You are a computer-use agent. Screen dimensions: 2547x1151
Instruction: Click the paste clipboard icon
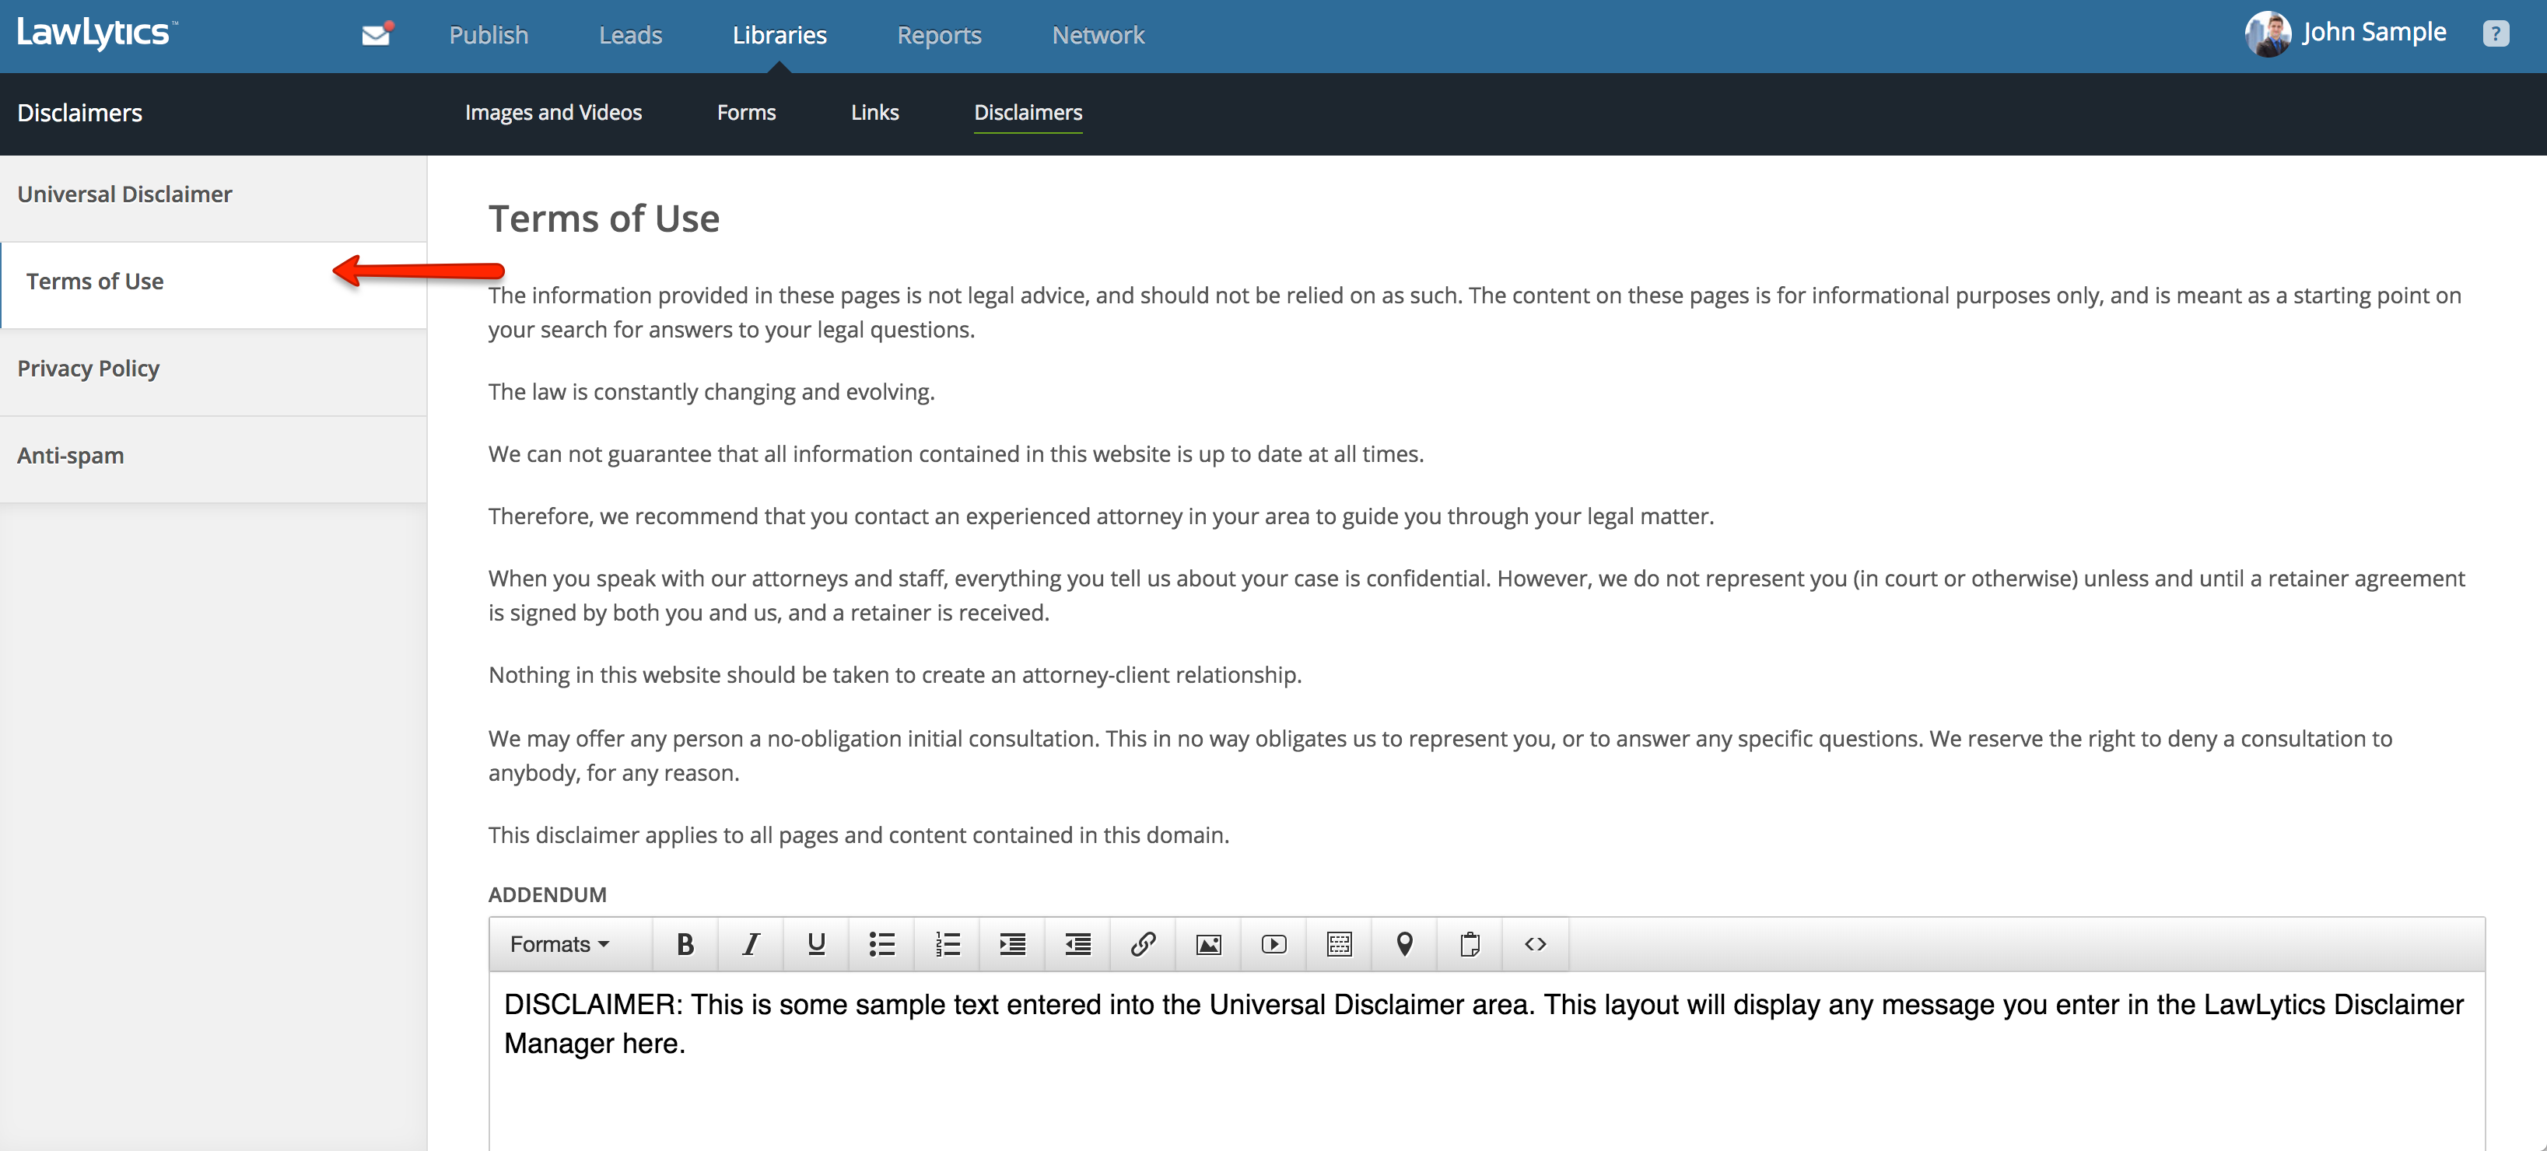1470,944
